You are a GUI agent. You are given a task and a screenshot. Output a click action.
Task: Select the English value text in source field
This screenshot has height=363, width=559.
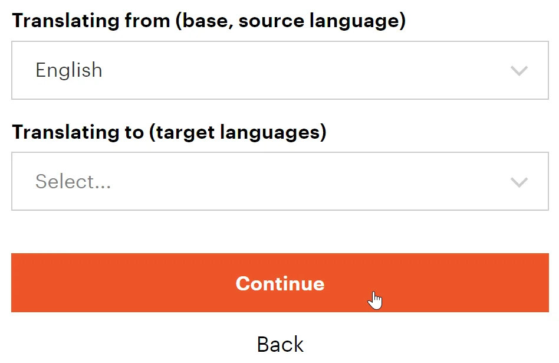click(x=69, y=70)
